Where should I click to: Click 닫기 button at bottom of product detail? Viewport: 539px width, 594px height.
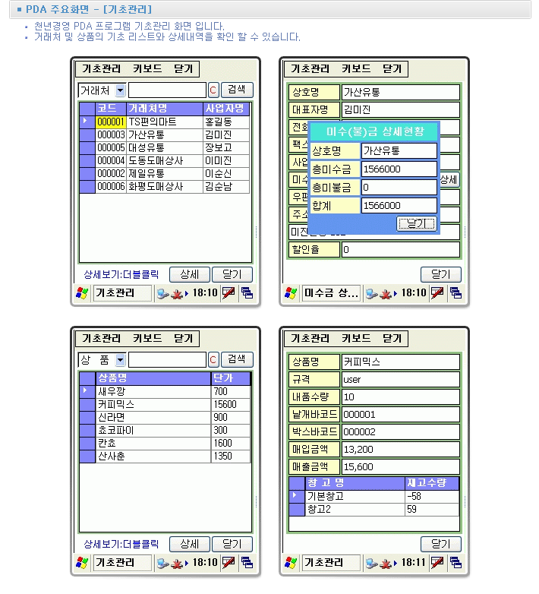(x=441, y=544)
